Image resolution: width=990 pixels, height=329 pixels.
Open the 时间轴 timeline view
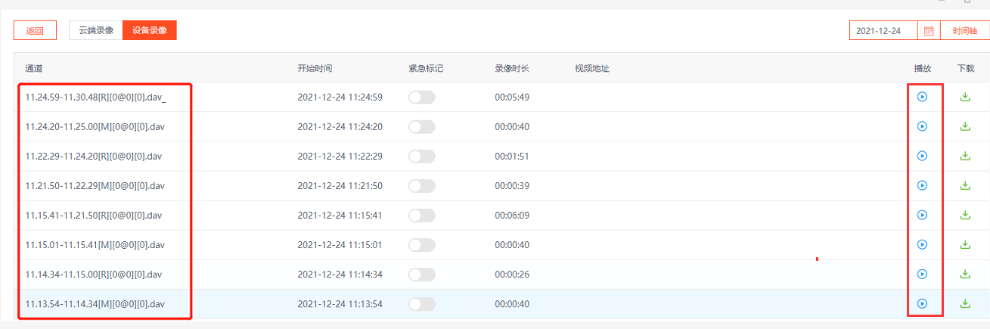pos(964,31)
